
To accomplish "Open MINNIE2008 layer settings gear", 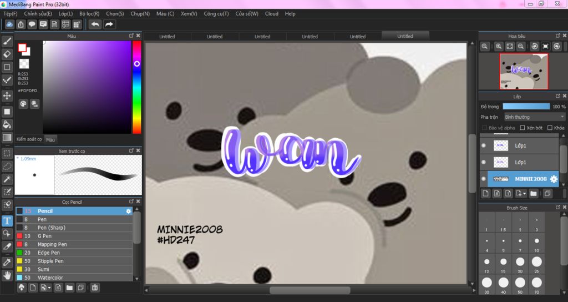I will pyautogui.click(x=554, y=179).
